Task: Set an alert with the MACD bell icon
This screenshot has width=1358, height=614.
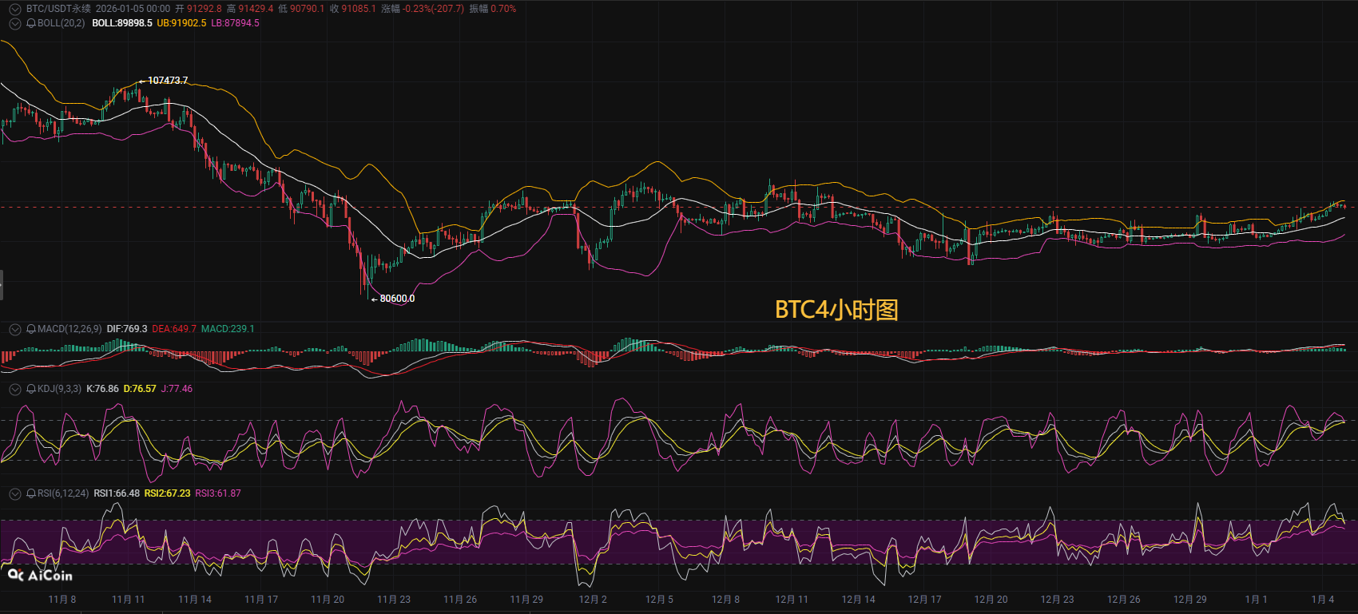Action: tap(31, 329)
